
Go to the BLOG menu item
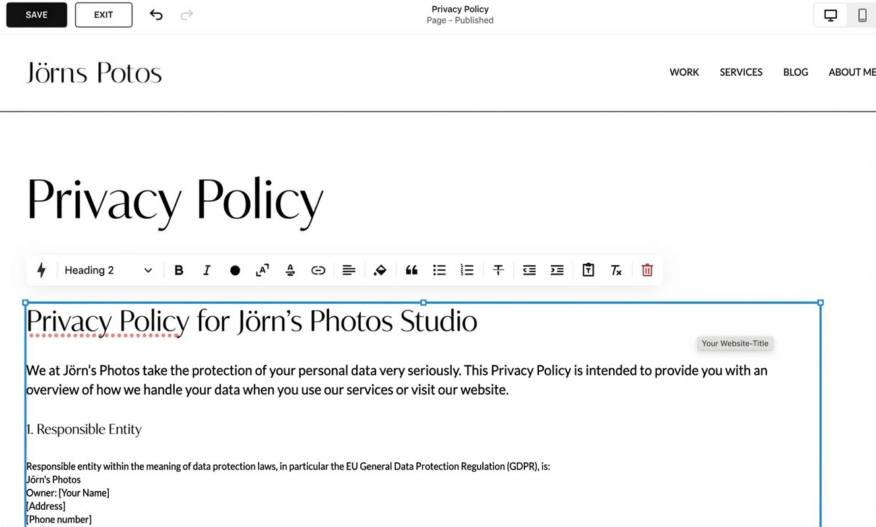(795, 72)
